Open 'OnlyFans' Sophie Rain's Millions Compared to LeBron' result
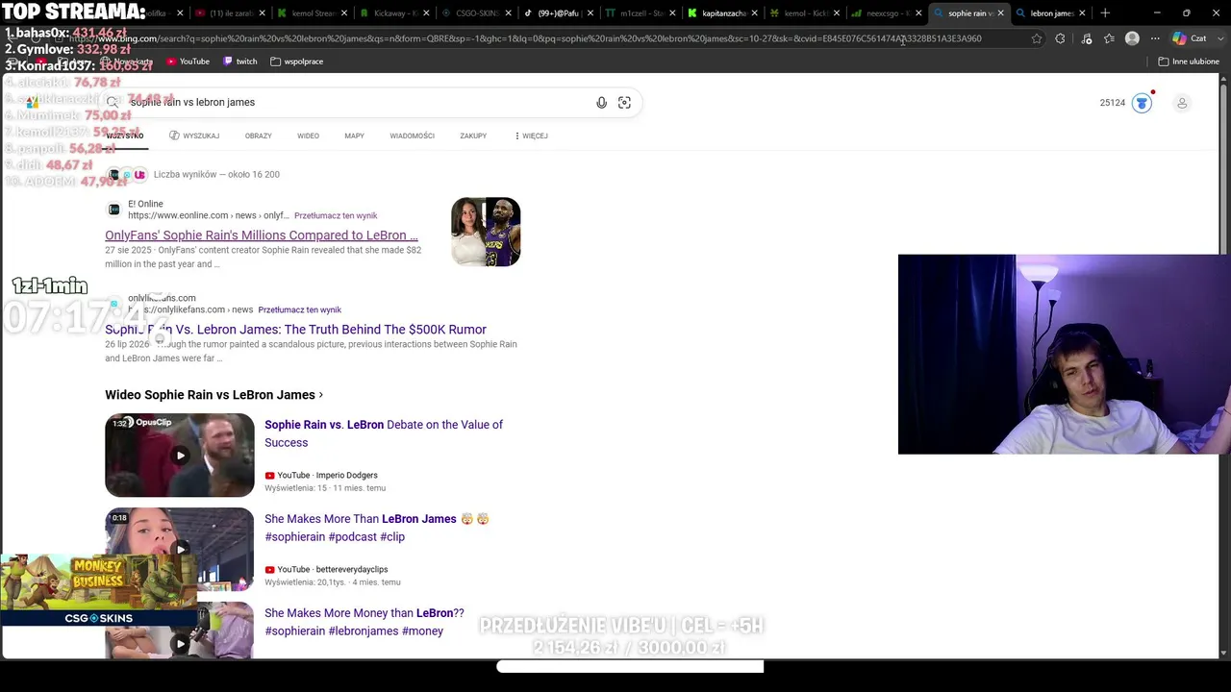The width and height of the screenshot is (1231, 692). pyautogui.click(x=262, y=235)
